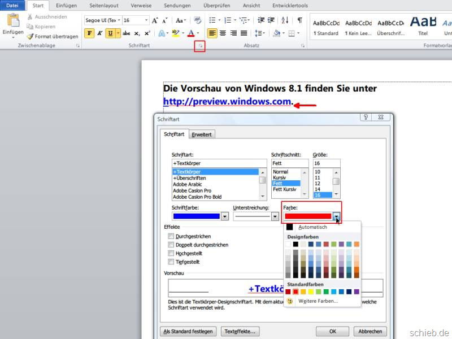Apply superscript formatting

(x=147, y=33)
